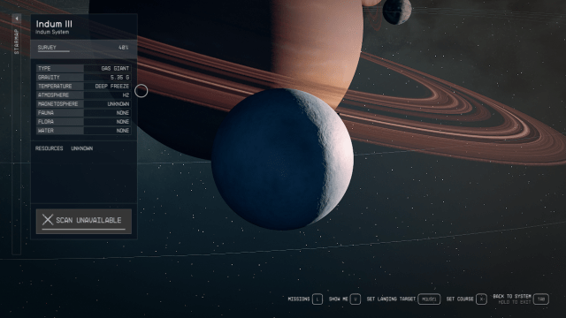Image resolution: width=566 pixels, height=318 pixels.
Task: Click the Set Landing Target label
Action: pos(391,299)
